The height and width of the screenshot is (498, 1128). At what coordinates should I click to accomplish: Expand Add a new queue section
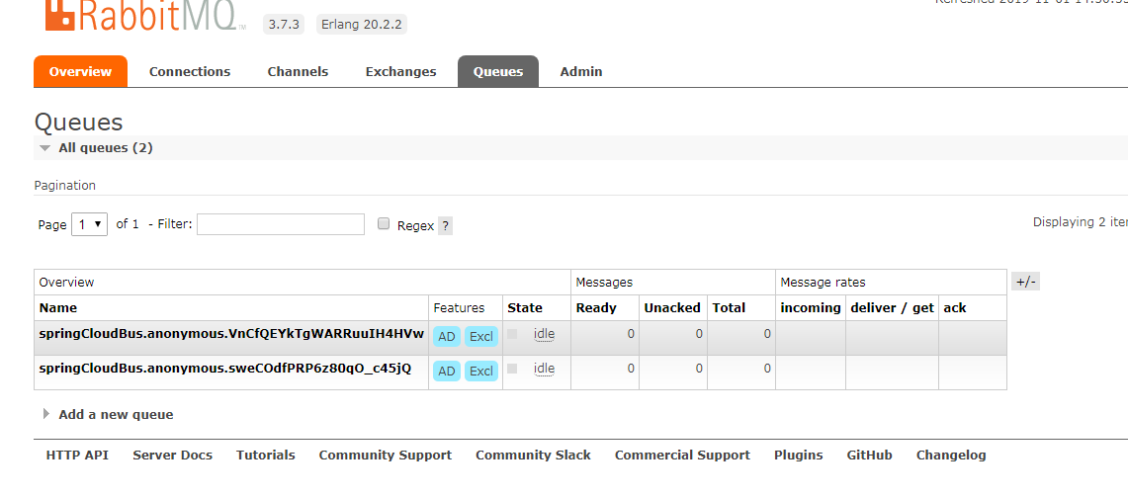coord(109,415)
